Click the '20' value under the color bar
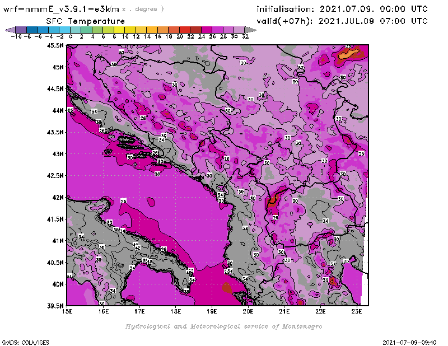 point(180,37)
